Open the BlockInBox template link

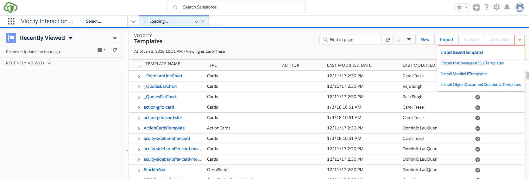pos(154,170)
